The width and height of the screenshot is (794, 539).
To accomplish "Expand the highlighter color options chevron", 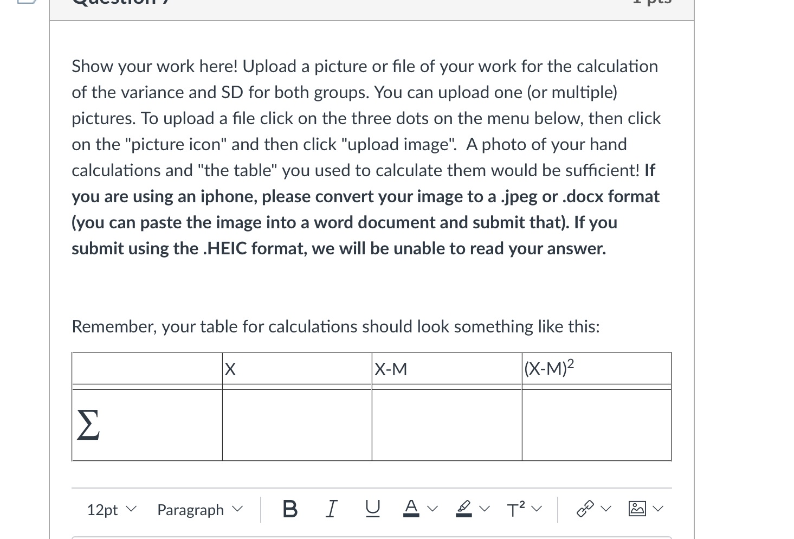I will [485, 509].
